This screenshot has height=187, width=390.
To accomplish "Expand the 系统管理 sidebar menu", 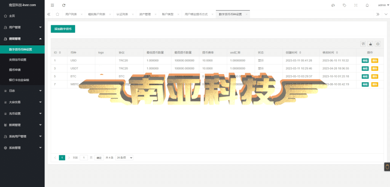I will click(x=22, y=148).
